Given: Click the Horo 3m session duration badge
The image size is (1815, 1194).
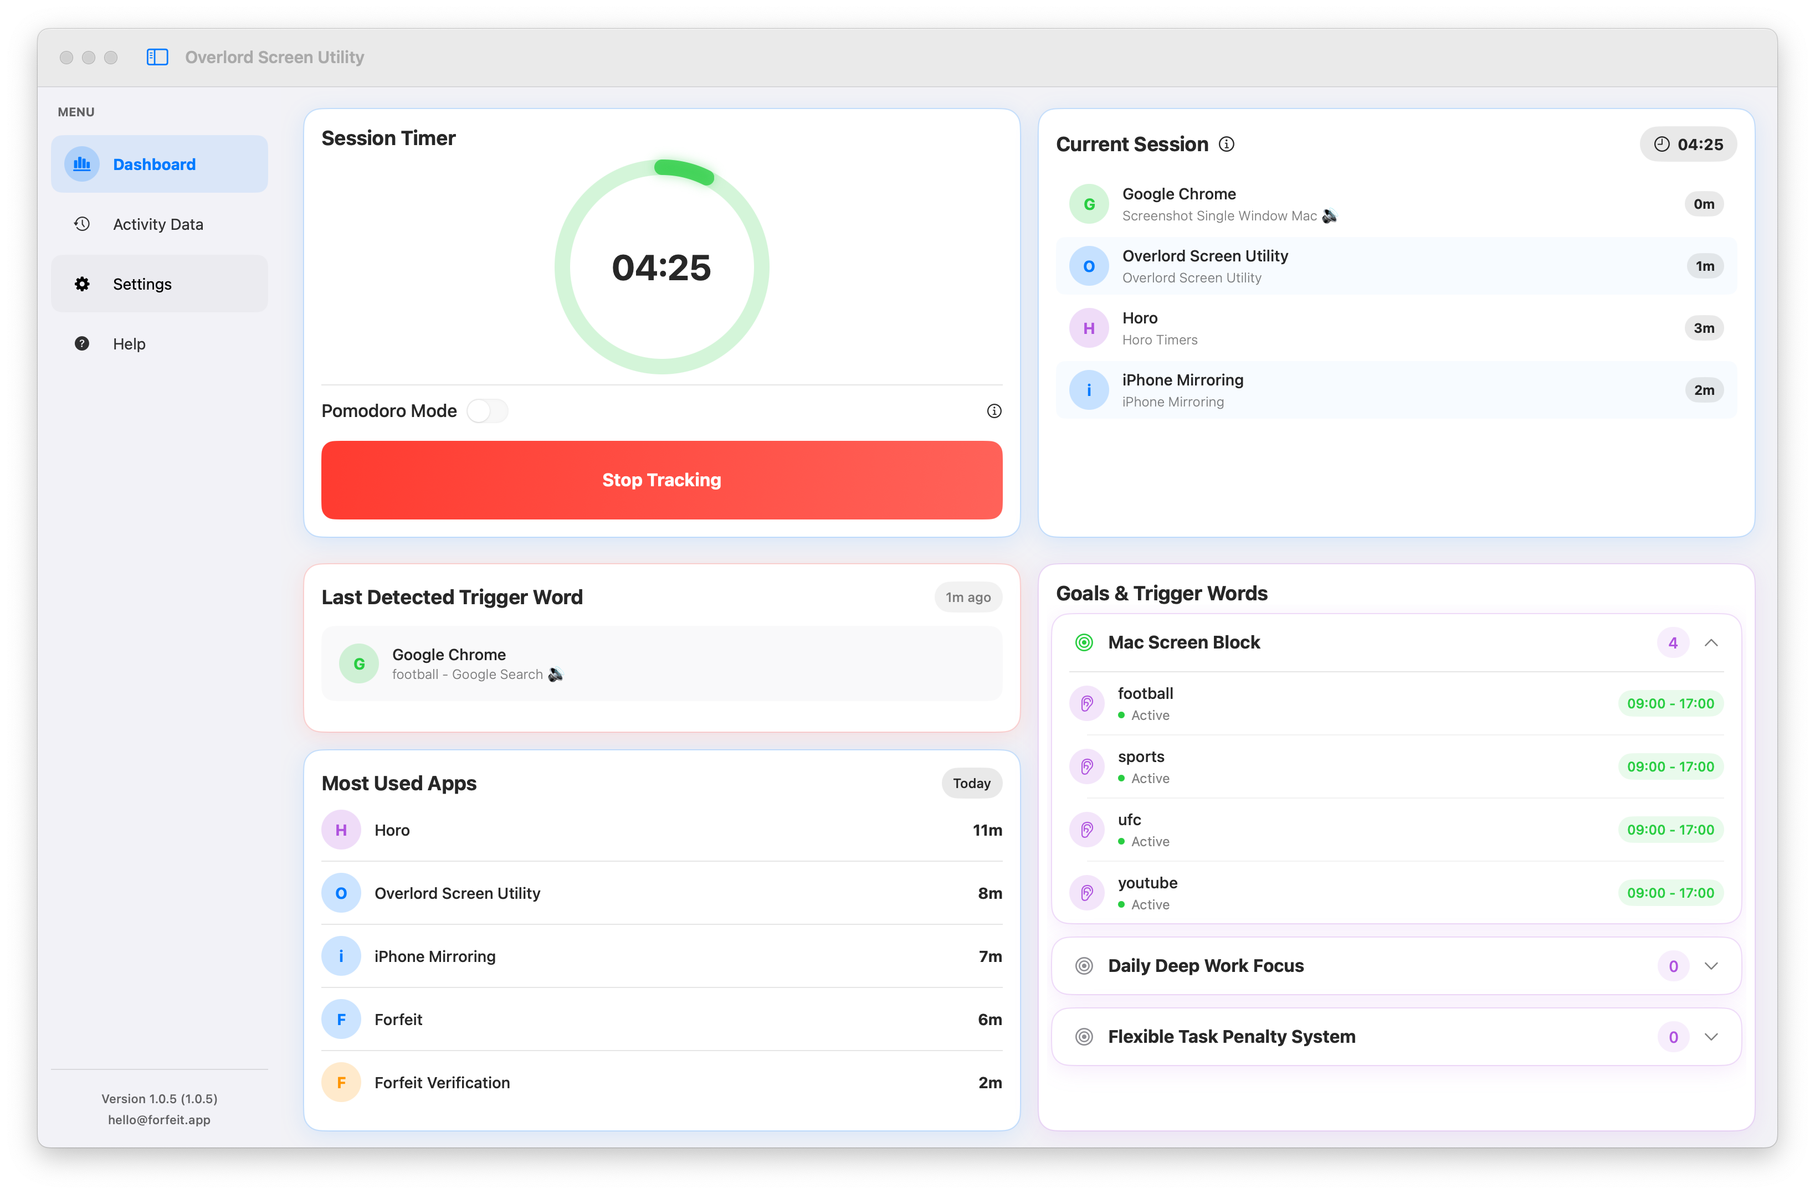Looking at the screenshot, I should [1704, 328].
